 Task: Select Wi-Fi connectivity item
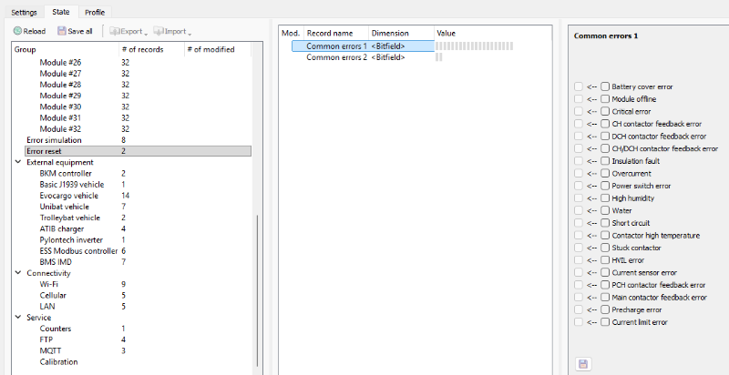pos(49,284)
